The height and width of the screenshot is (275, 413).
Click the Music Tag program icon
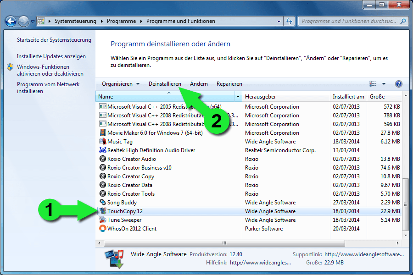coord(102,141)
